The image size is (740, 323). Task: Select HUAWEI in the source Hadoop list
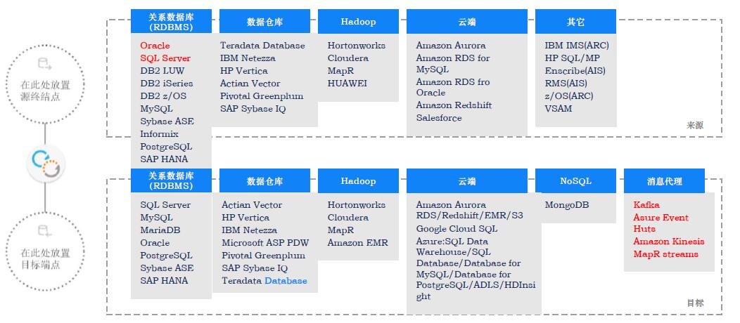click(347, 84)
